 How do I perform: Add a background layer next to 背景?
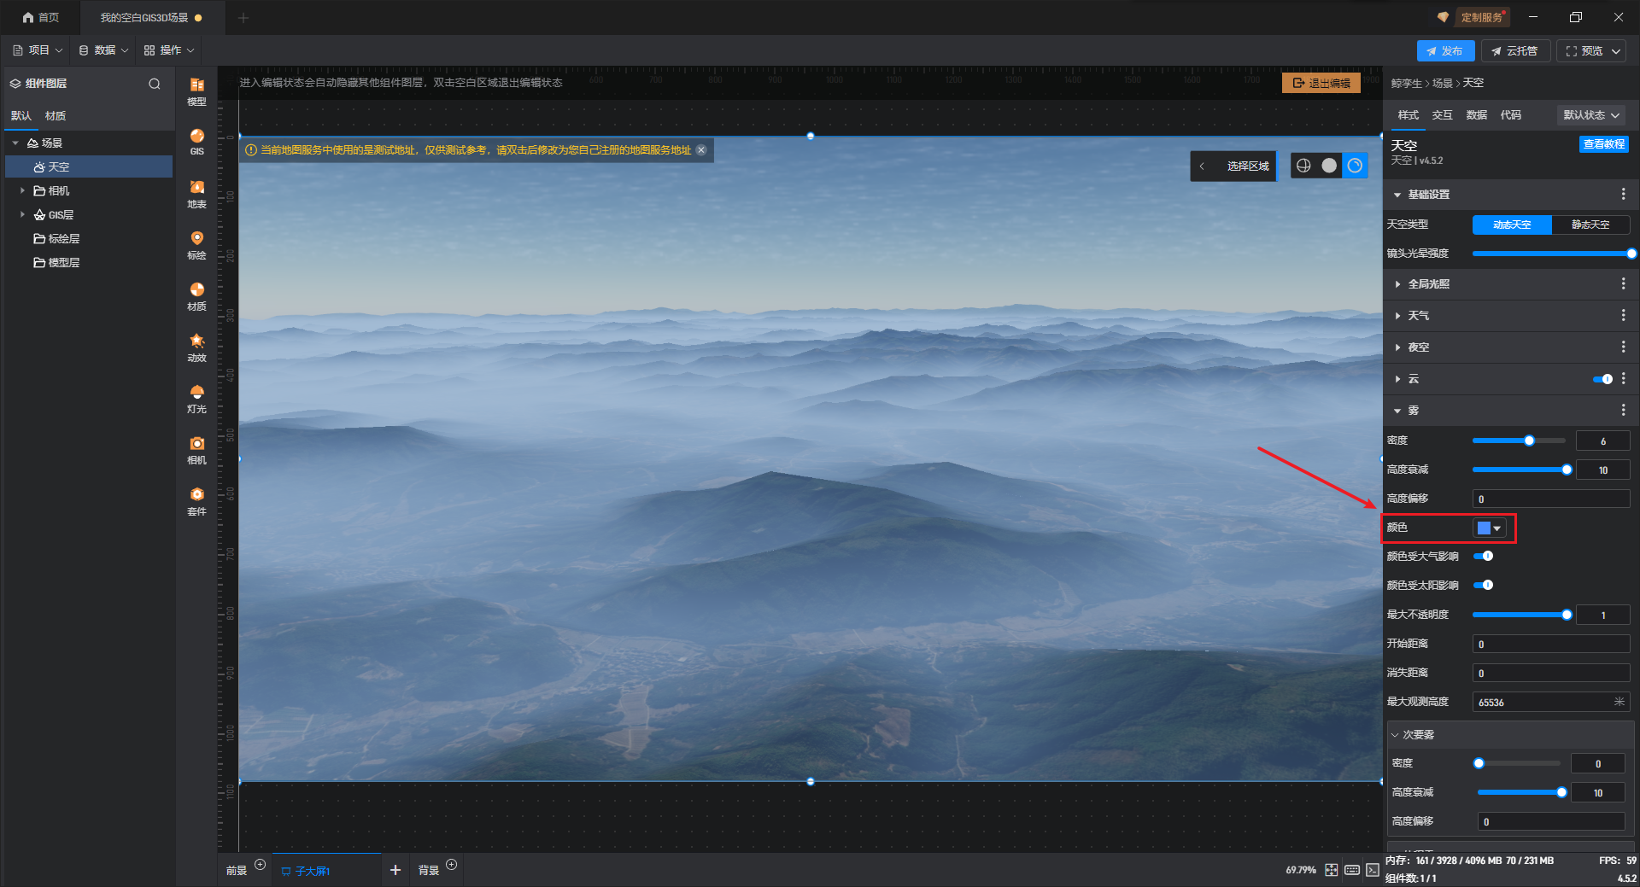452,865
